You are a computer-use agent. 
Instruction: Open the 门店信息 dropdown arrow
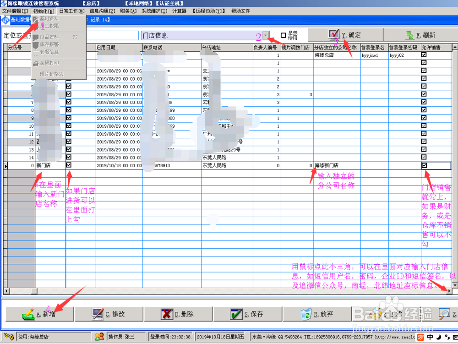coord(266,35)
